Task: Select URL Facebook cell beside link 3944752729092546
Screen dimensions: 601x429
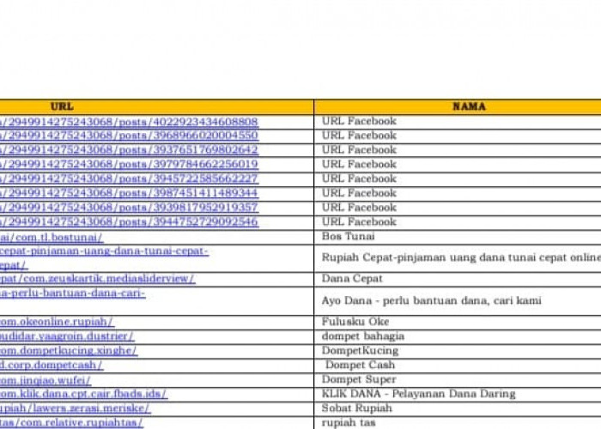Action: 458,222
